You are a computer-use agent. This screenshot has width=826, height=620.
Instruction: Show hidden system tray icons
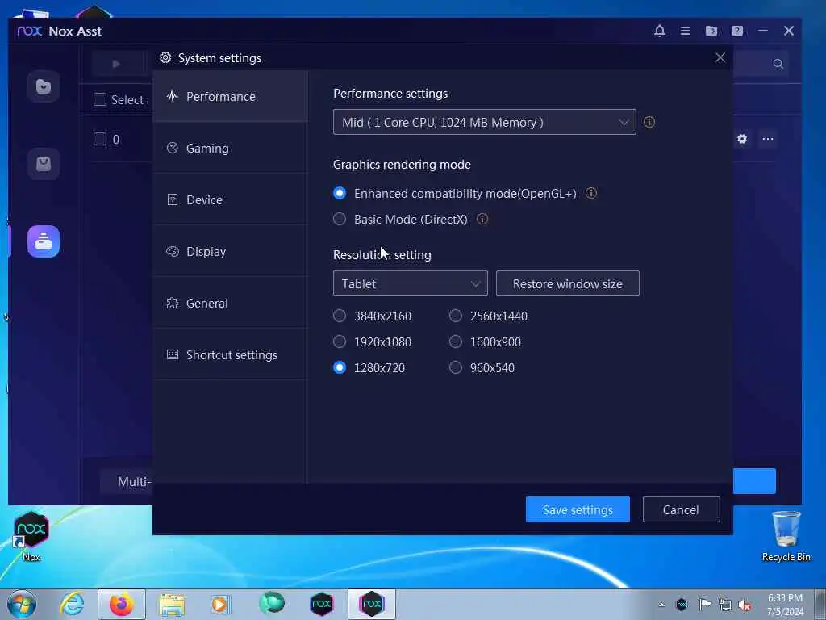tap(661, 605)
